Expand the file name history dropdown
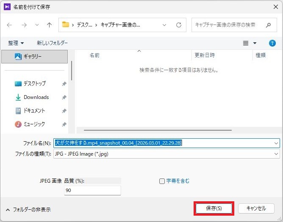This screenshot has width=283, height=222. [276, 143]
